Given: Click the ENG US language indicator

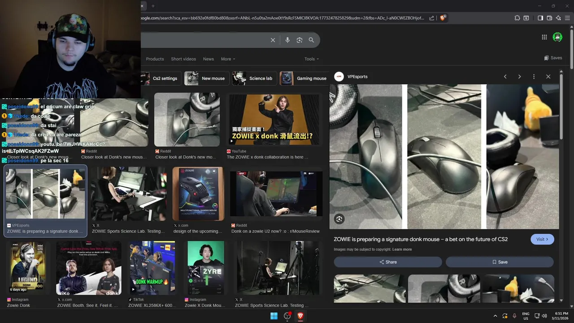Looking at the screenshot, I should click(526, 316).
